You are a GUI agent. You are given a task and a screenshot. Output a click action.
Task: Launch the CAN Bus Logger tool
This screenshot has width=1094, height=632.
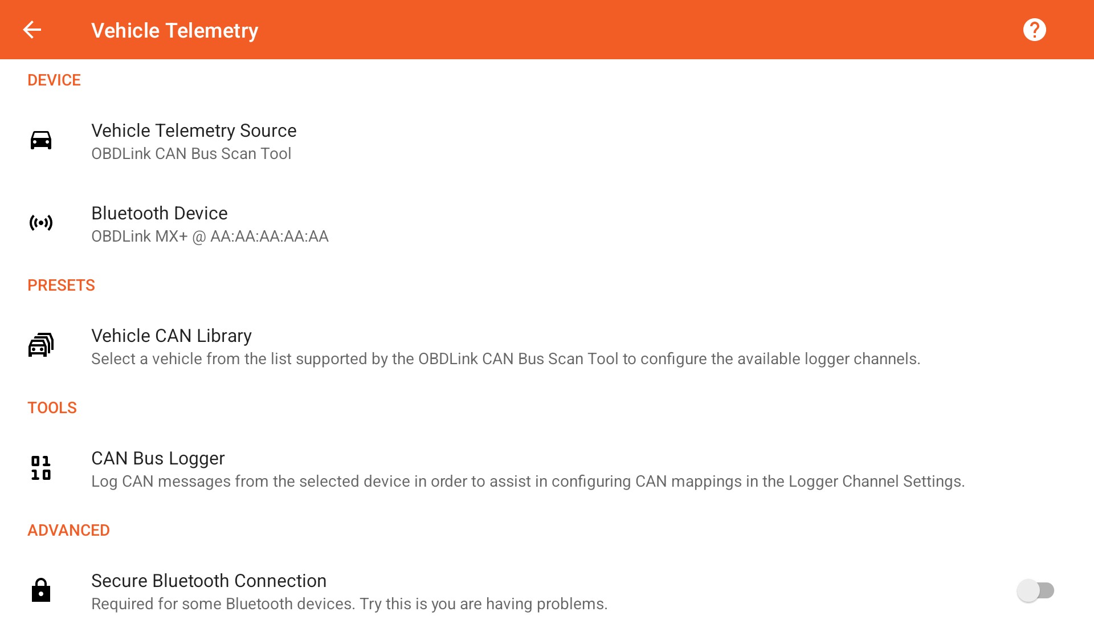(547, 469)
